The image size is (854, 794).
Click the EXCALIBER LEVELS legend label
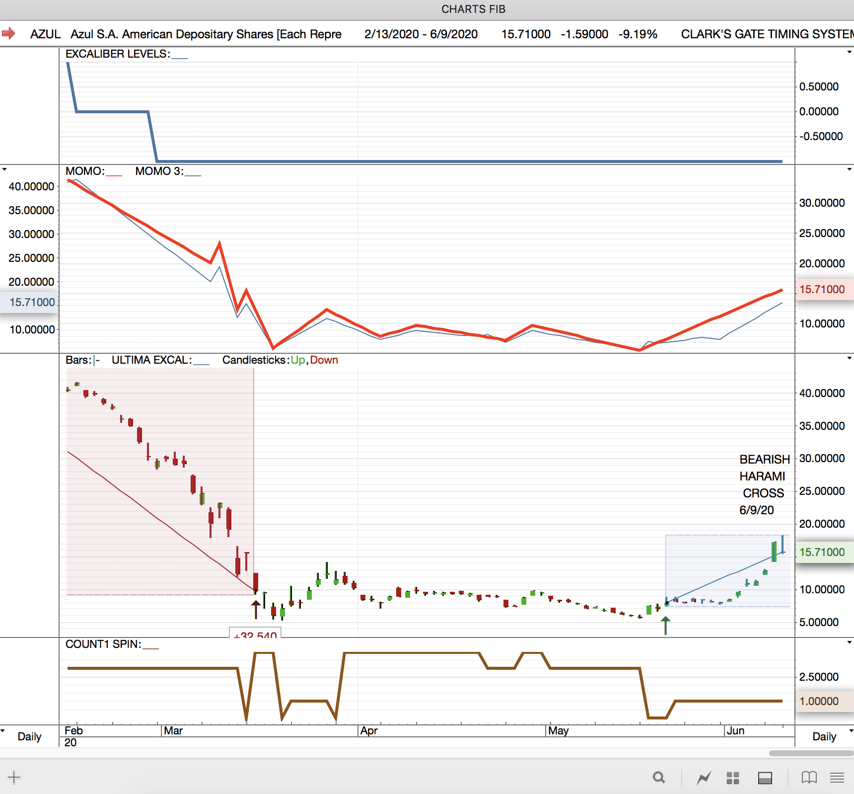[x=118, y=54]
